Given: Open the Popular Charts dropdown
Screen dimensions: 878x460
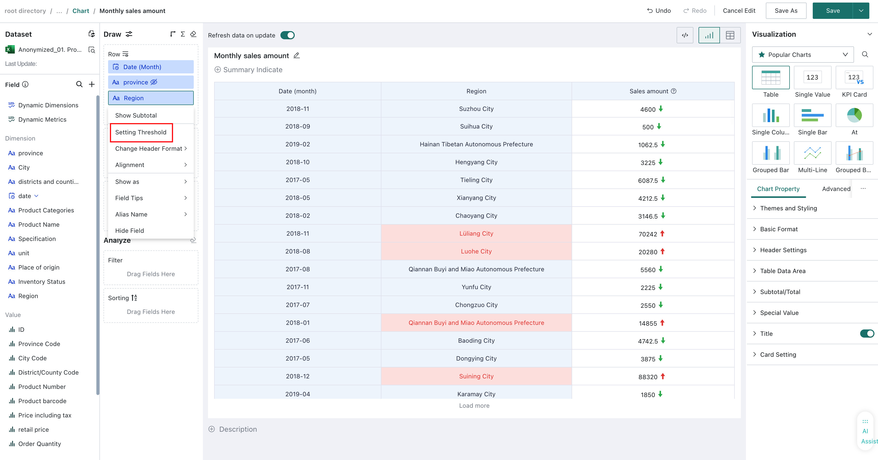Looking at the screenshot, I should 803,55.
